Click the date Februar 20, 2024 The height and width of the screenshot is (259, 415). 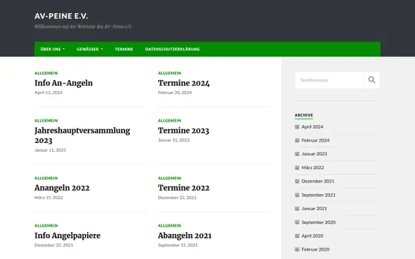point(175,93)
